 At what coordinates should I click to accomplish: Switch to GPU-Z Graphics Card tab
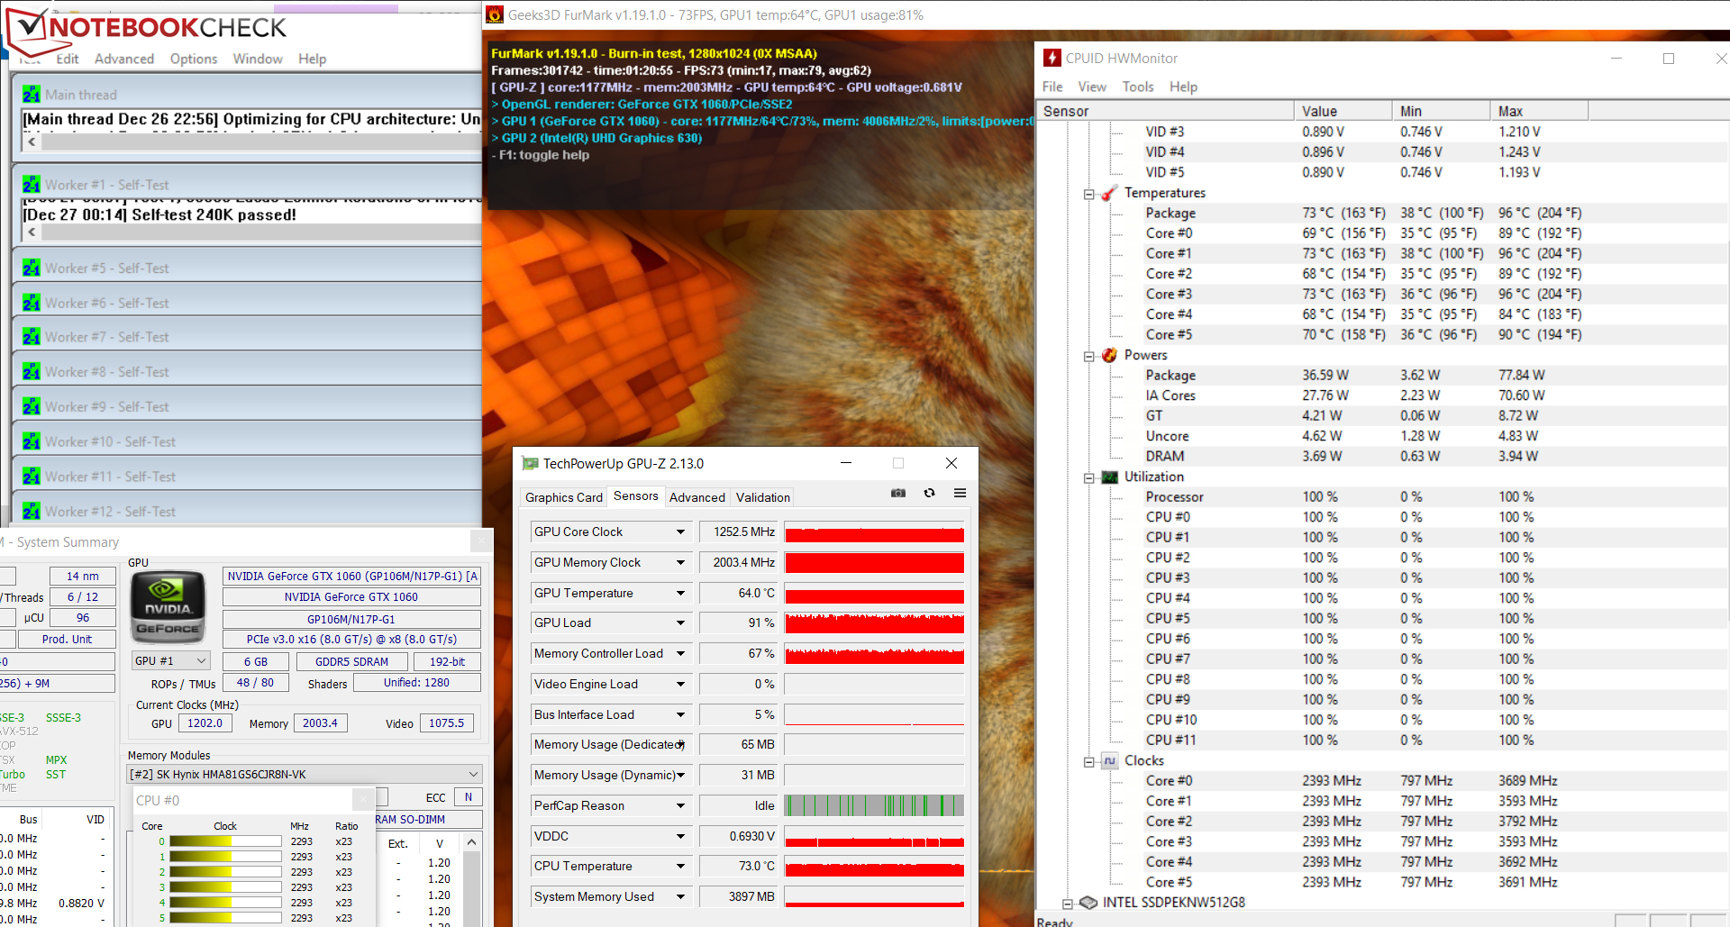(x=564, y=497)
